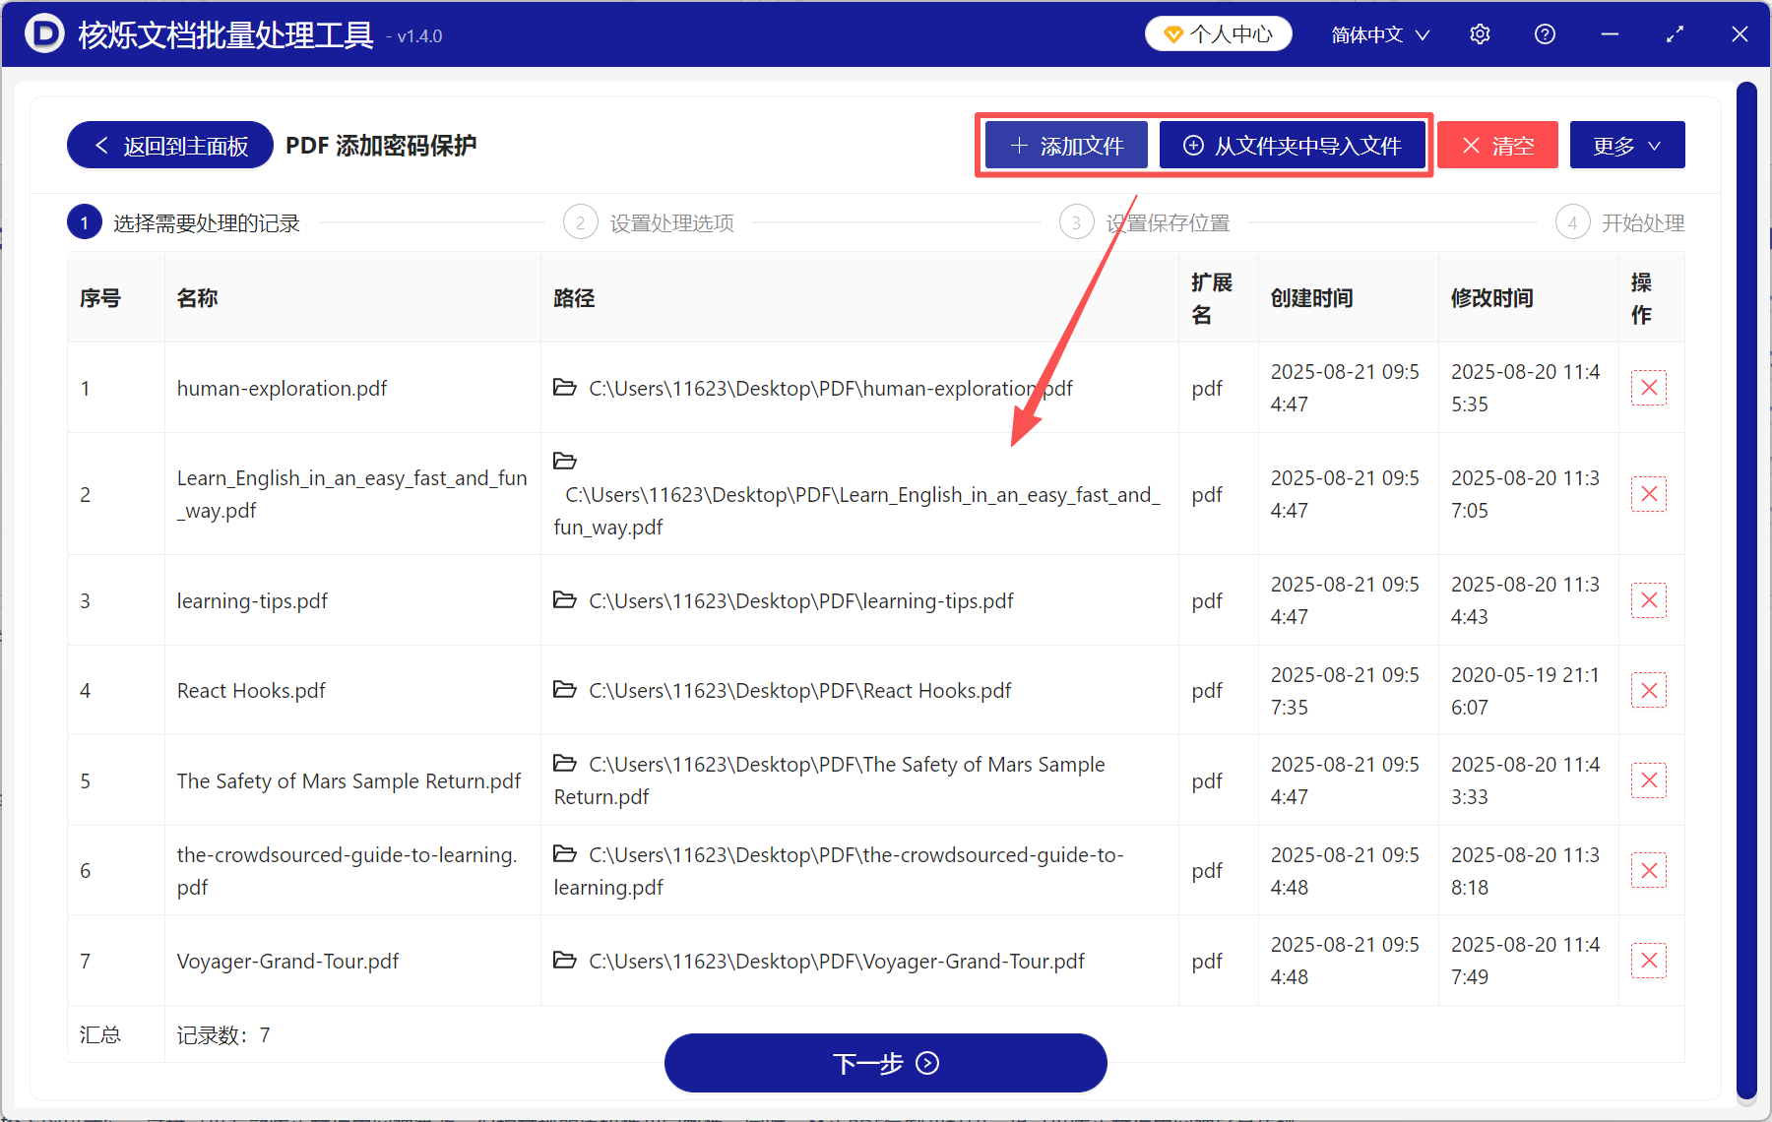Remove Voyager-Grand-Tour.pdf using its red X icon
The image size is (1772, 1122).
tap(1649, 961)
